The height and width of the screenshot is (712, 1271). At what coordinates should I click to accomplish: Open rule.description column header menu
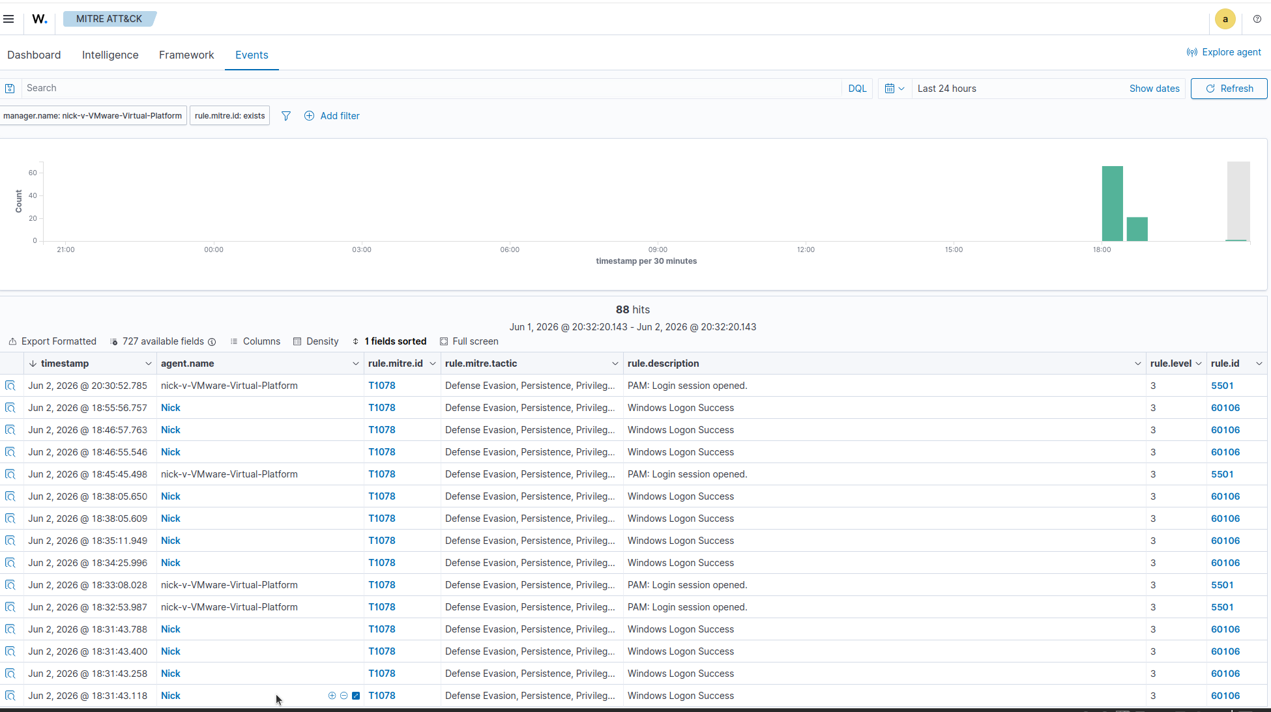point(1137,363)
